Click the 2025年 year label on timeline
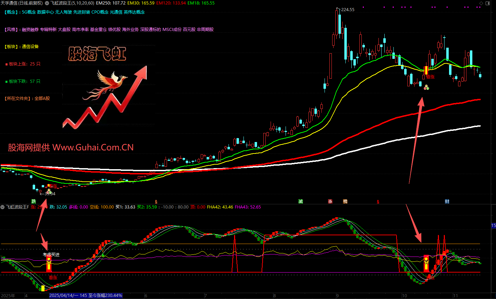The height and width of the screenshot is (299, 496). click(8, 296)
